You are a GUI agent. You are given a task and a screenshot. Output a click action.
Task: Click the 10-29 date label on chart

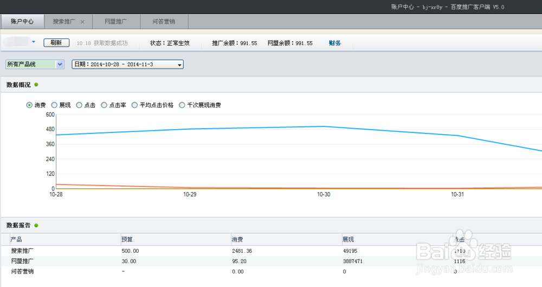coord(190,195)
